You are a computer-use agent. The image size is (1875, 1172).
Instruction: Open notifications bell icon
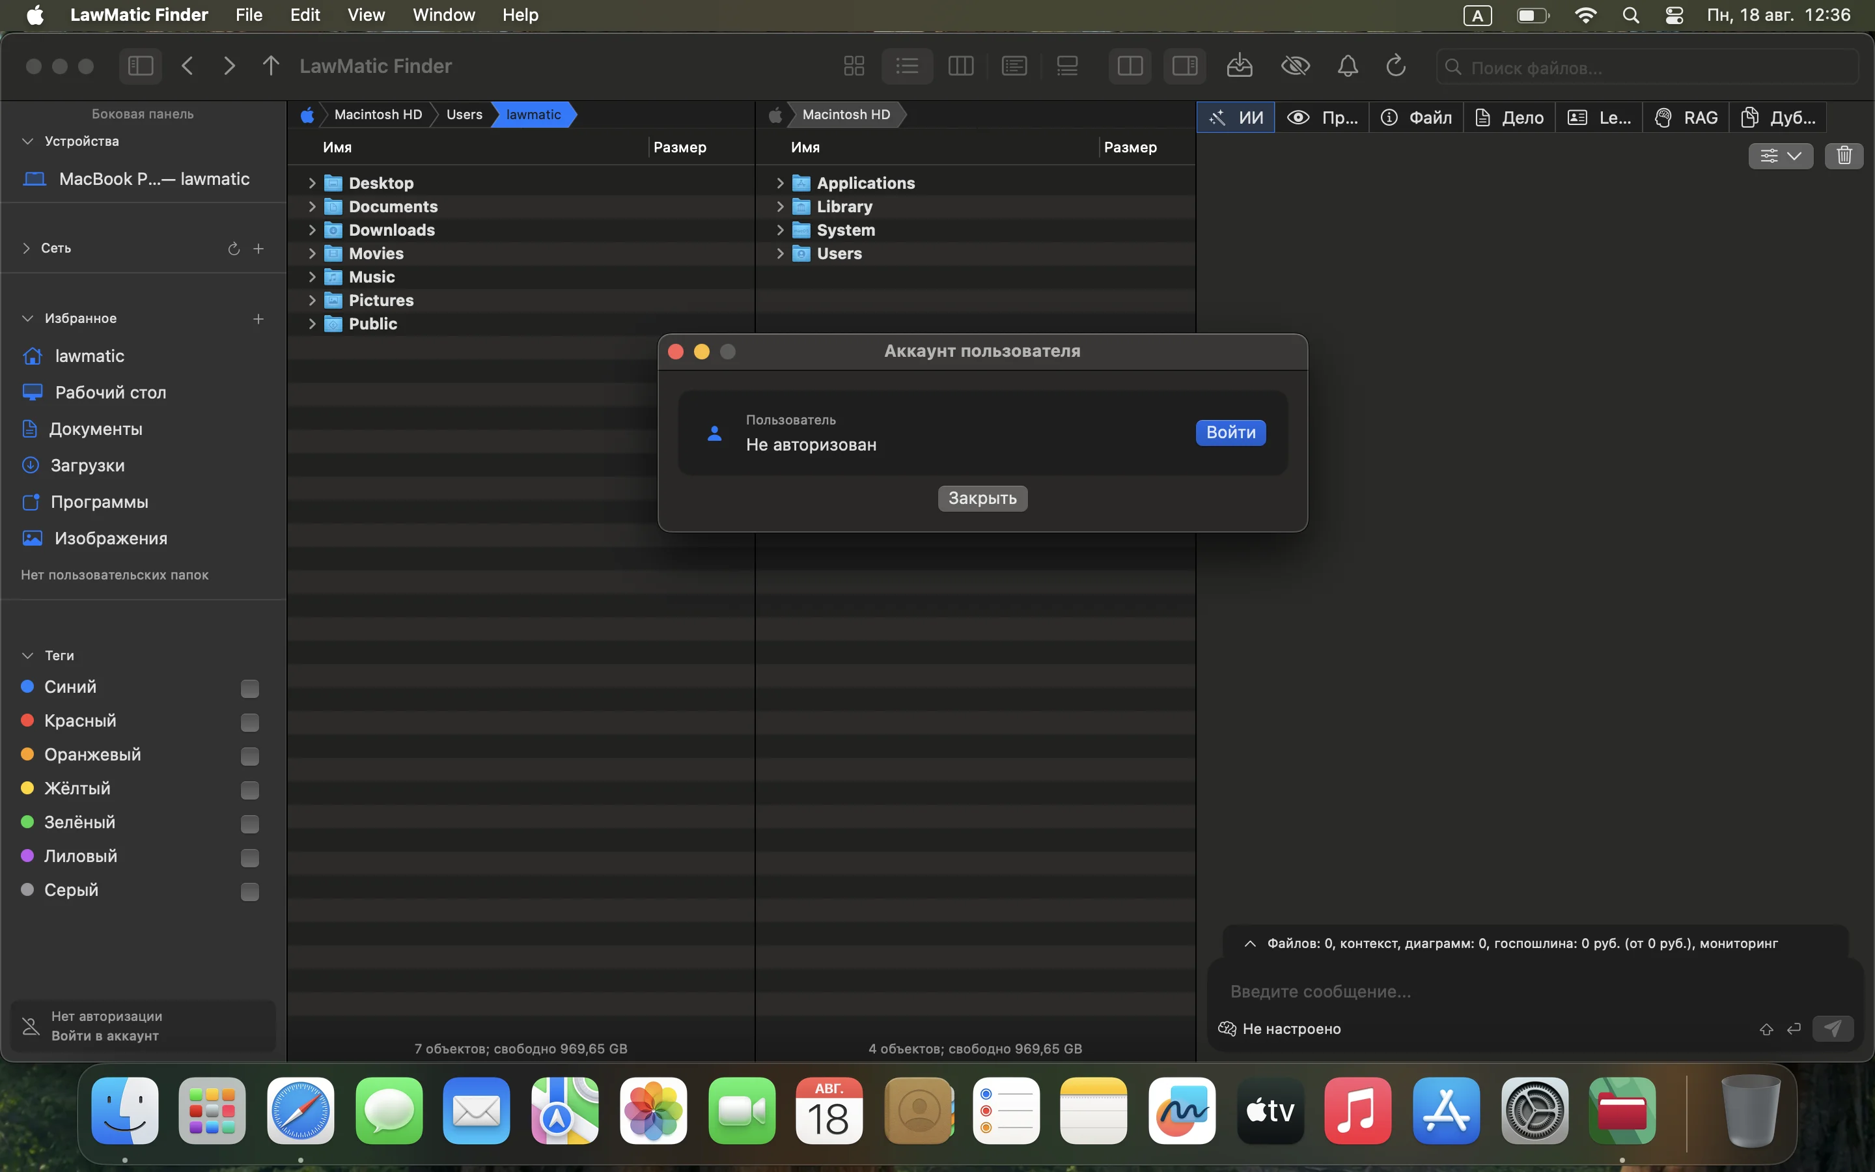click(1348, 66)
